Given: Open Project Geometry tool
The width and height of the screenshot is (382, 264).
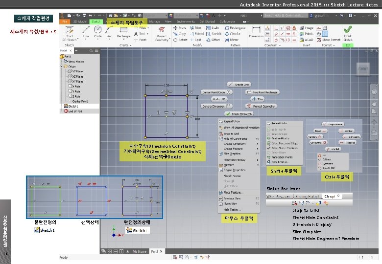Looking at the screenshot, I should point(162,34).
